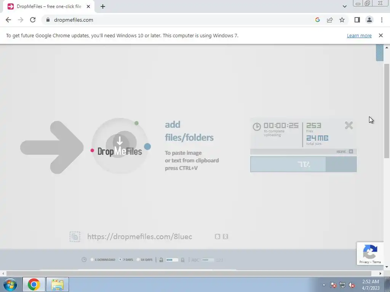Click the muted volume tray icon

(352, 285)
